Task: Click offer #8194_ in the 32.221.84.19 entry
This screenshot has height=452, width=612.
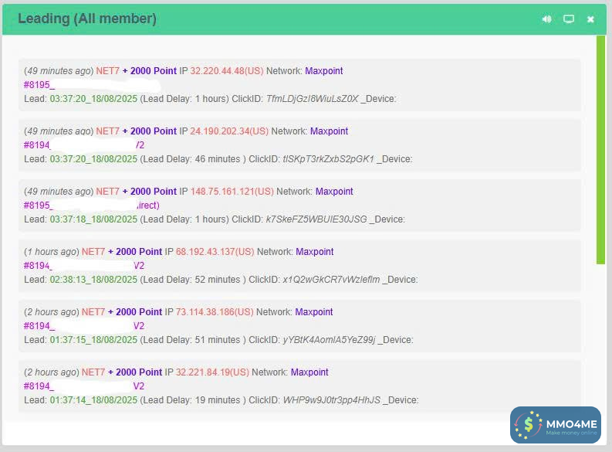Action: (x=39, y=386)
